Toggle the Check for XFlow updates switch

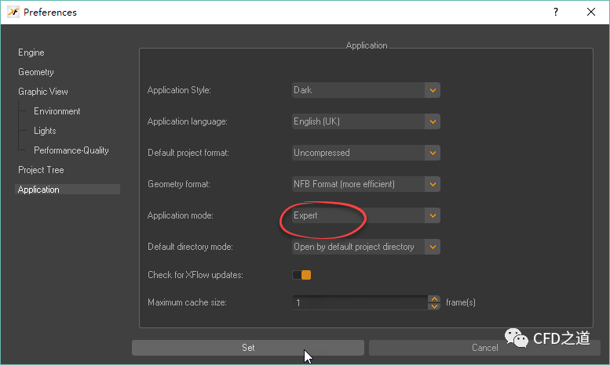pyautogui.click(x=301, y=275)
